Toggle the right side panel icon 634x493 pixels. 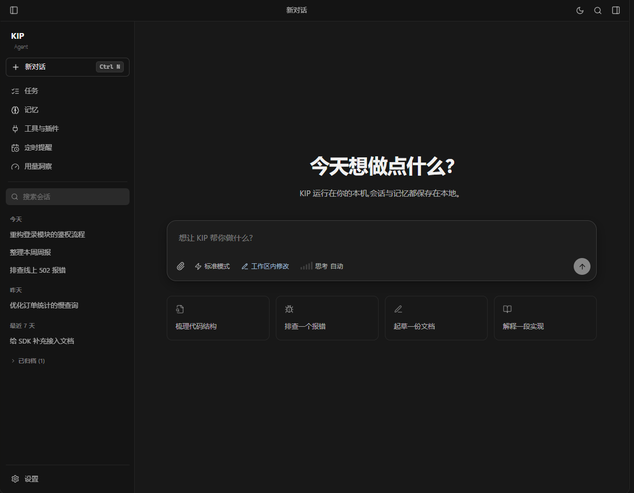[616, 10]
